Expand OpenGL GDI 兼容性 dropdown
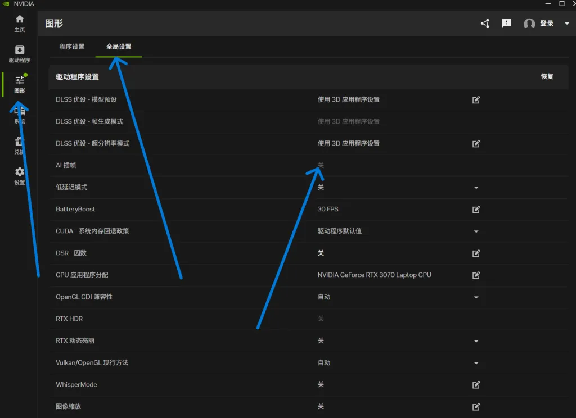 [x=476, y=297]
